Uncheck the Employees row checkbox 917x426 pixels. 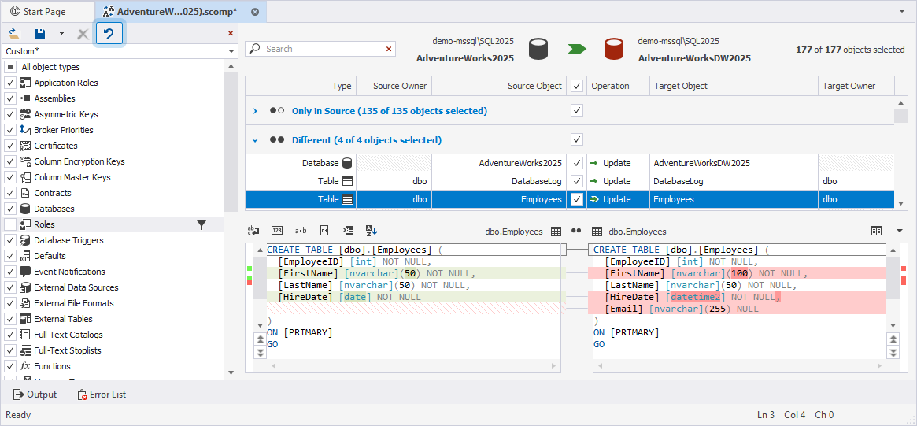577,199
